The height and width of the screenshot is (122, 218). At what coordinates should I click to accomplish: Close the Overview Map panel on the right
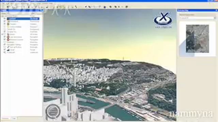[216, 11]
